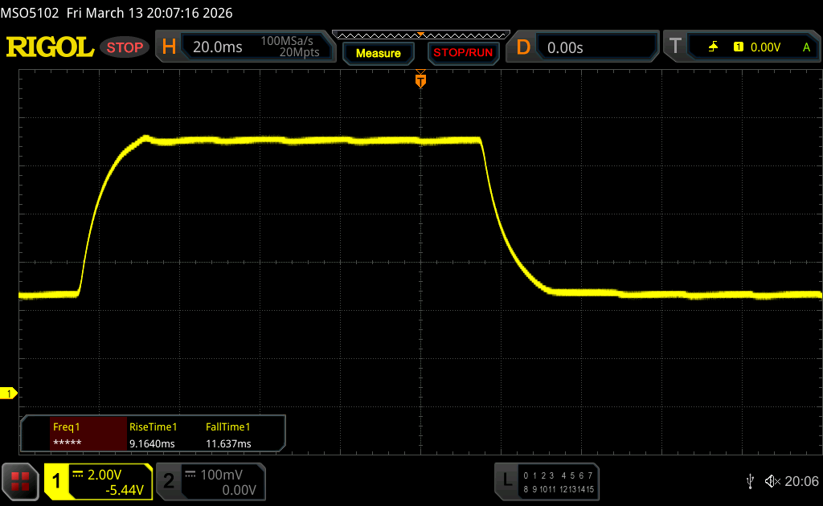Select the RiseTime1 measurement item

153,435
